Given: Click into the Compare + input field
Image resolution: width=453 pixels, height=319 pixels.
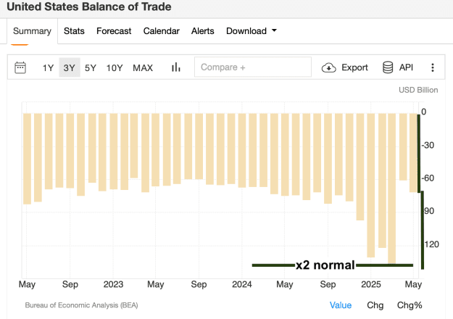Looking at the screenshot, I should point(253,67).
